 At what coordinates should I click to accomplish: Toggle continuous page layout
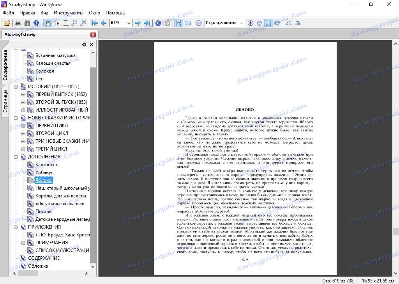(178, 23)
